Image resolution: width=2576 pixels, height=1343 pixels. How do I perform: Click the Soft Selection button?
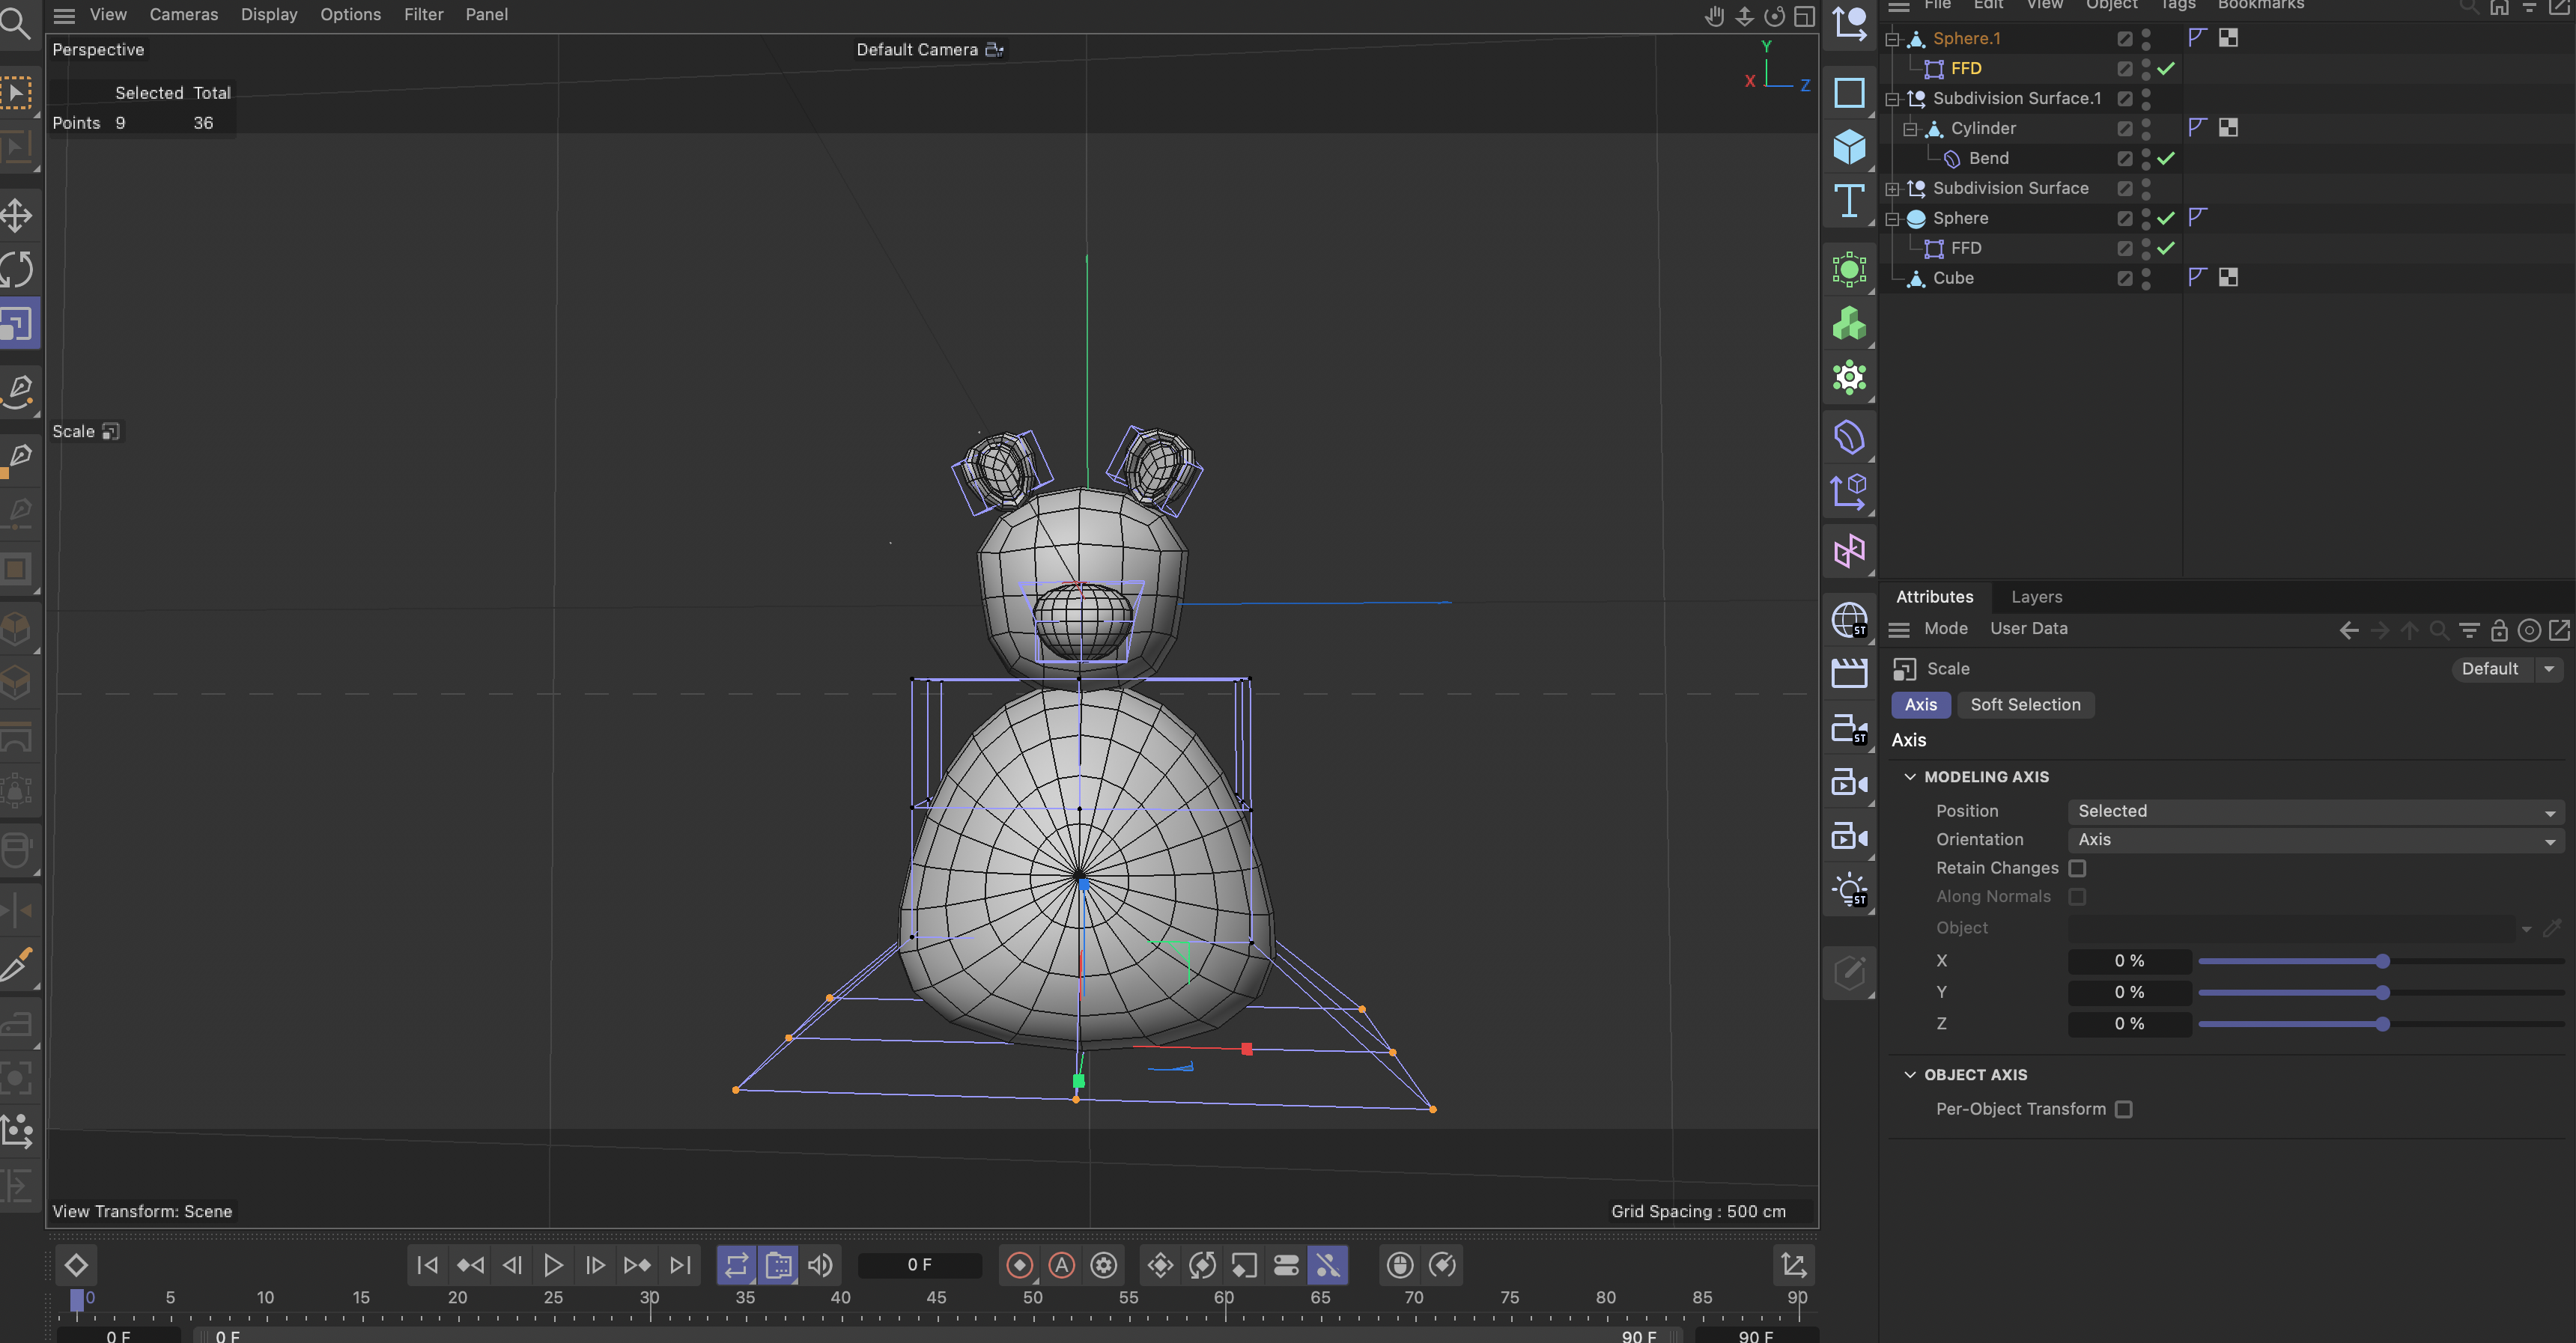click(x=2025, y=705)
